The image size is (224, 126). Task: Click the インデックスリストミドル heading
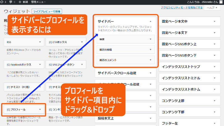[181, 78]
